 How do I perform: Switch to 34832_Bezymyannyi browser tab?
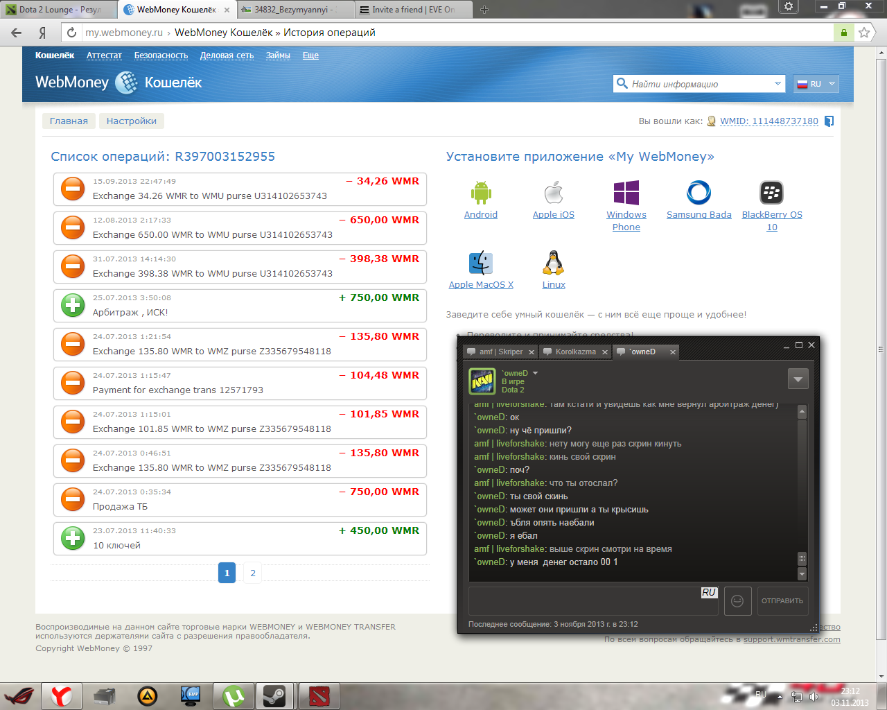pyautogui.click(x=296, y=10)
